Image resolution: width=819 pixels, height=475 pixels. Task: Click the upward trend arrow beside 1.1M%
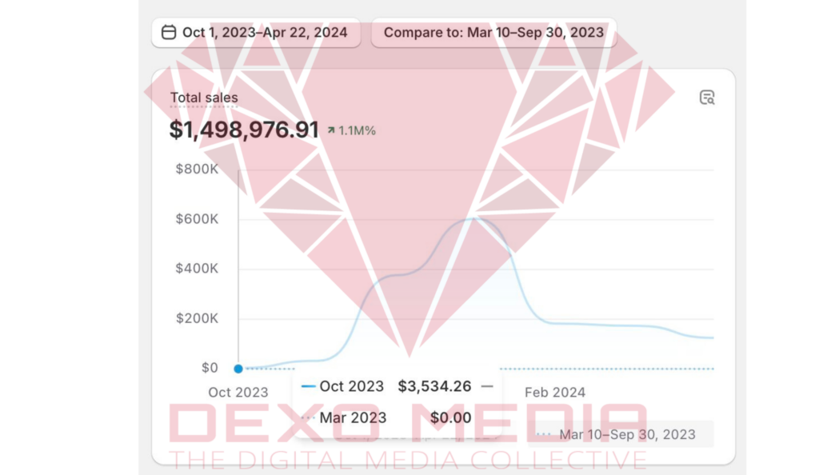pos(331,130)
